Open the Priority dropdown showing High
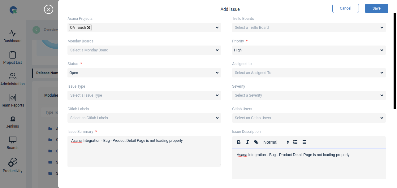Viewport: 397px width, 188px height. coord(309,50)
